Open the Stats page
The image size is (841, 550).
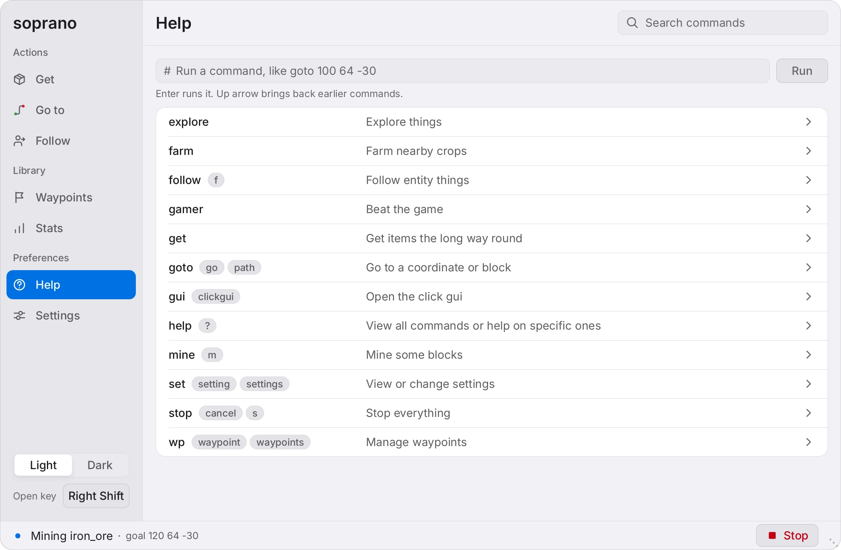71,228
